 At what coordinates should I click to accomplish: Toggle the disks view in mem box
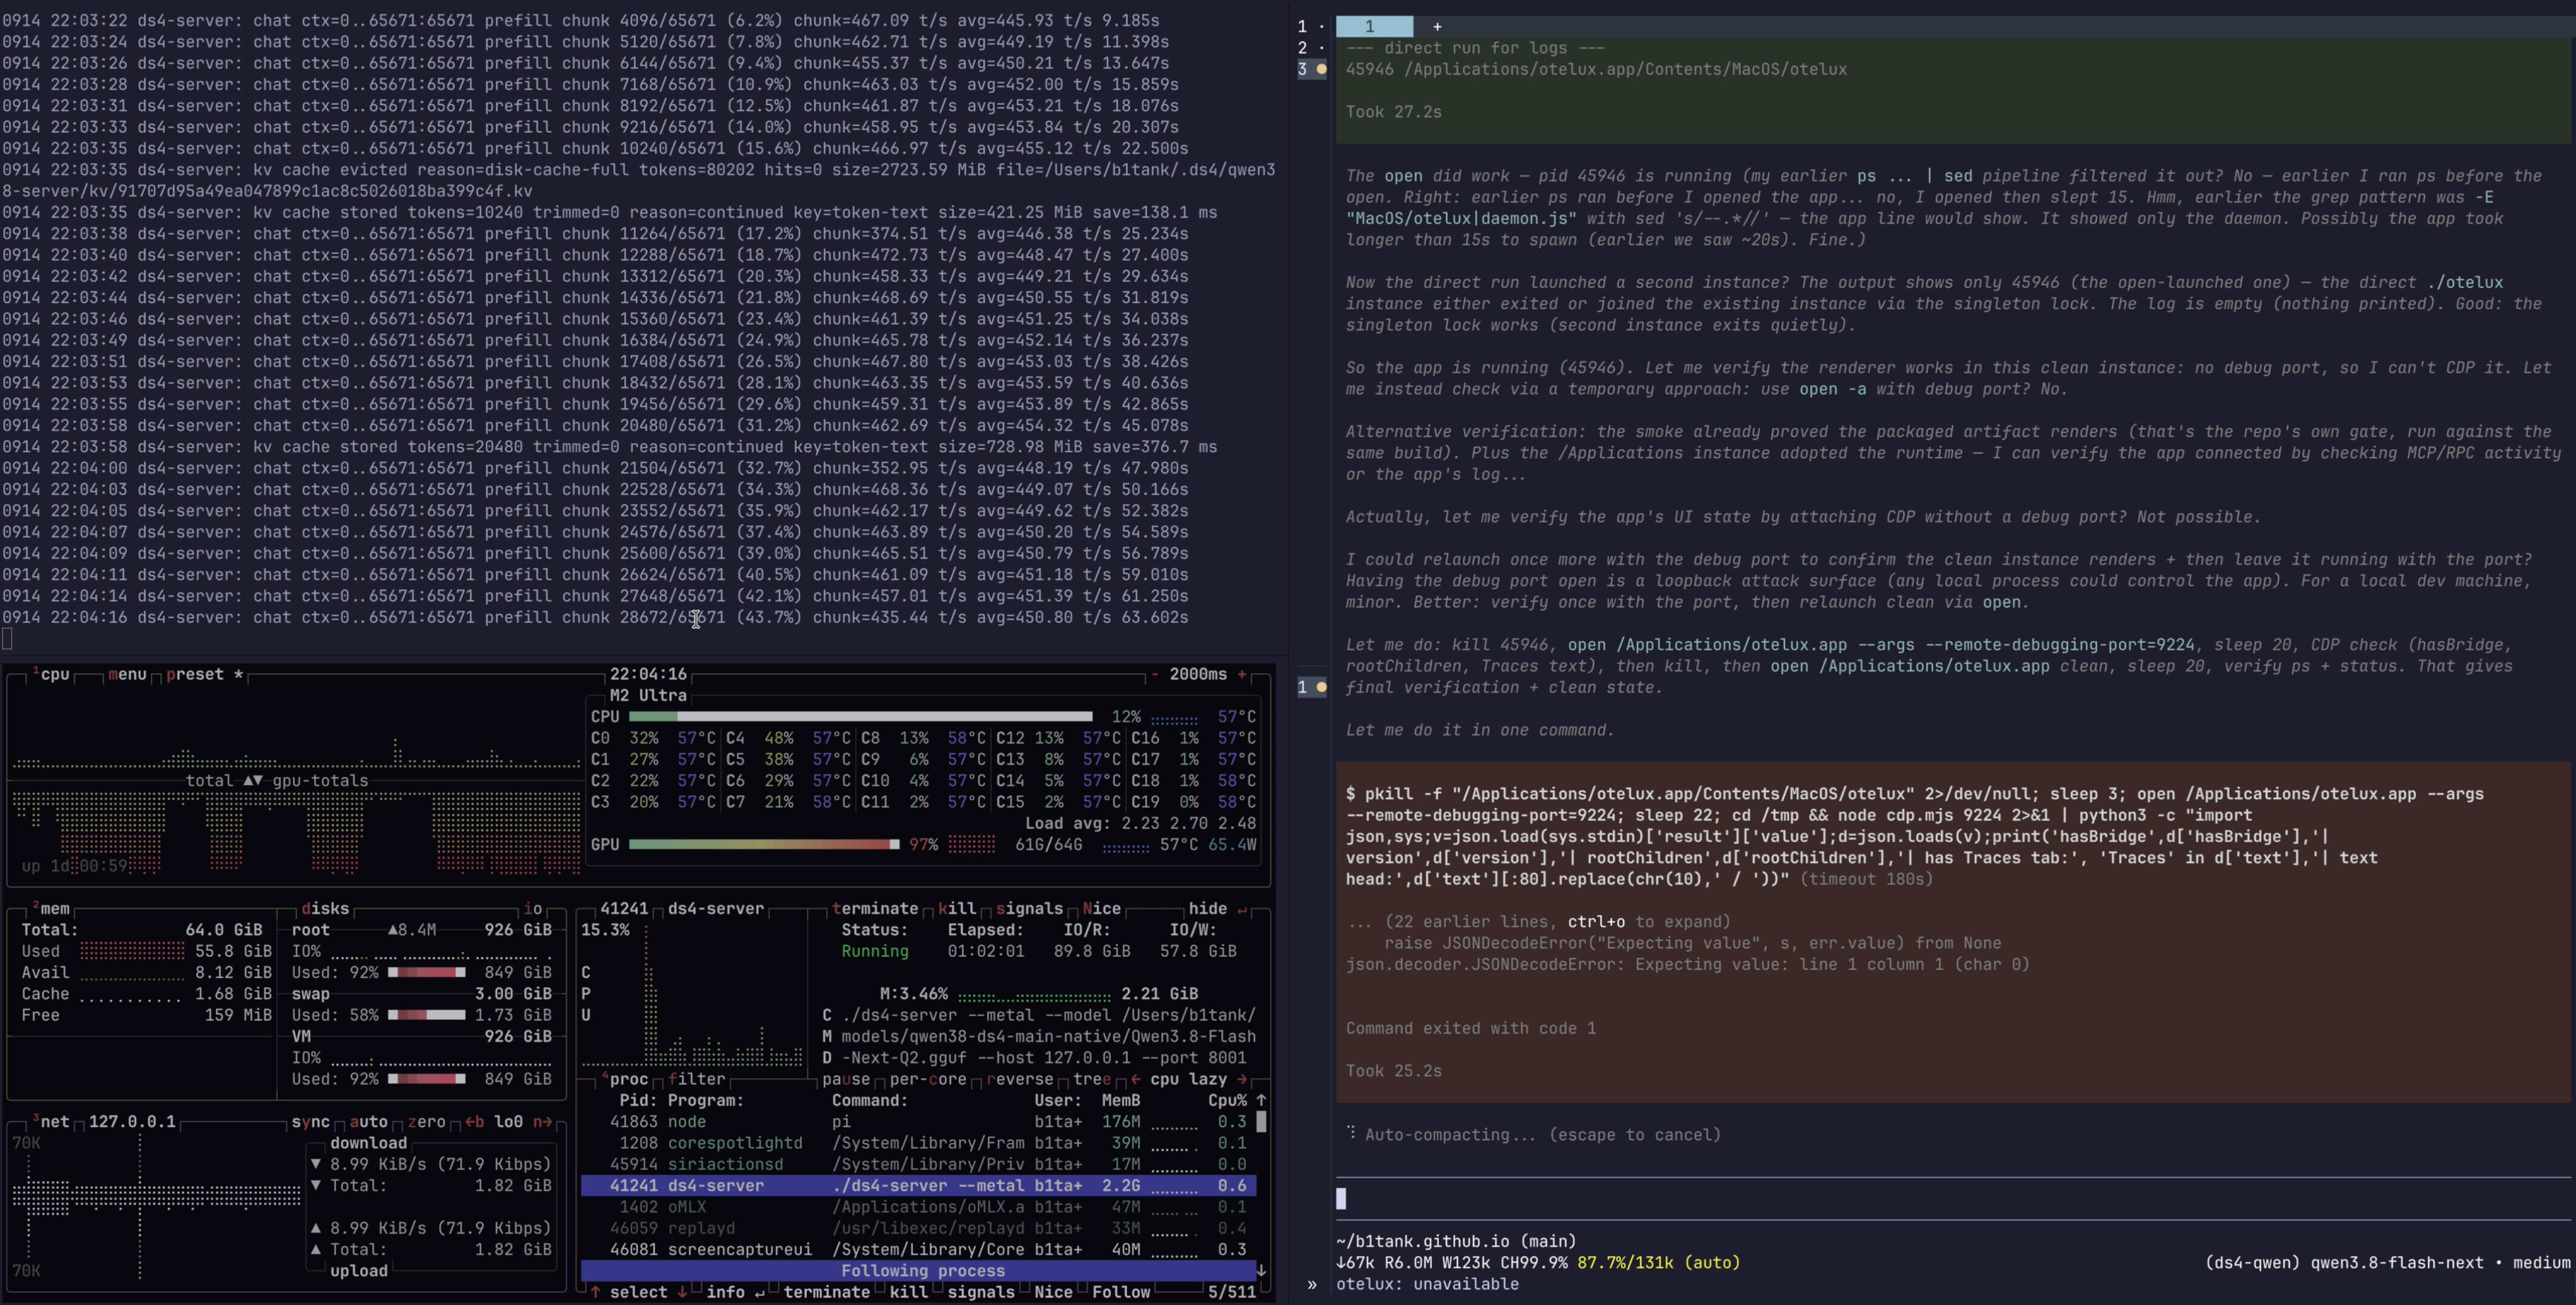click(x=325, y=908)
